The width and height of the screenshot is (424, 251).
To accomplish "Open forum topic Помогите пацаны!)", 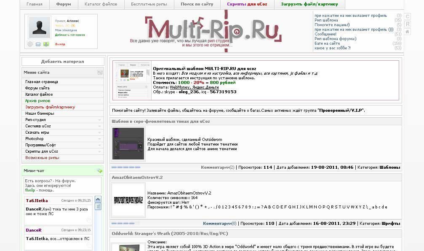I will click(x=332, y=25).
